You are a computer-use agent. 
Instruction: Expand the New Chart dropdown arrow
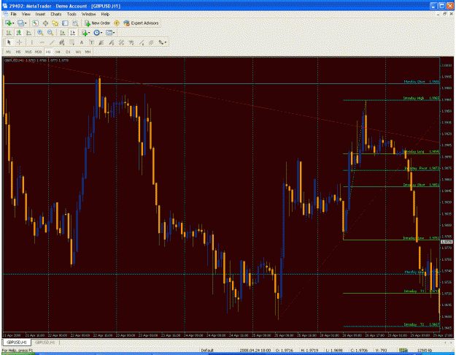tap(13, 23)
